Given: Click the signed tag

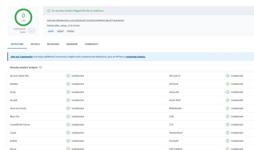Looking at the screenshot, I should 60,31.
